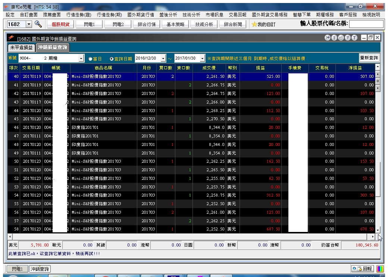Select the 查詢日期 radio button
388x277 pixels.
point(112,59)
